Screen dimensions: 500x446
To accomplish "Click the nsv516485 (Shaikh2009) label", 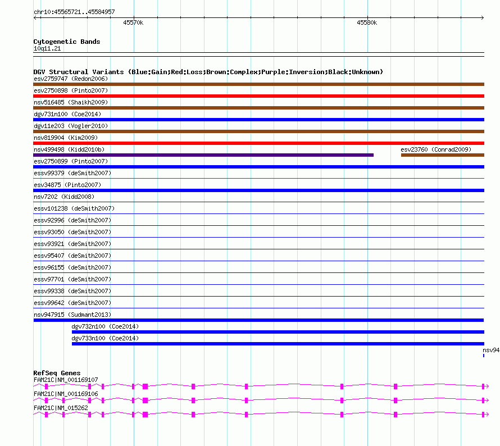I will (71, 102).
